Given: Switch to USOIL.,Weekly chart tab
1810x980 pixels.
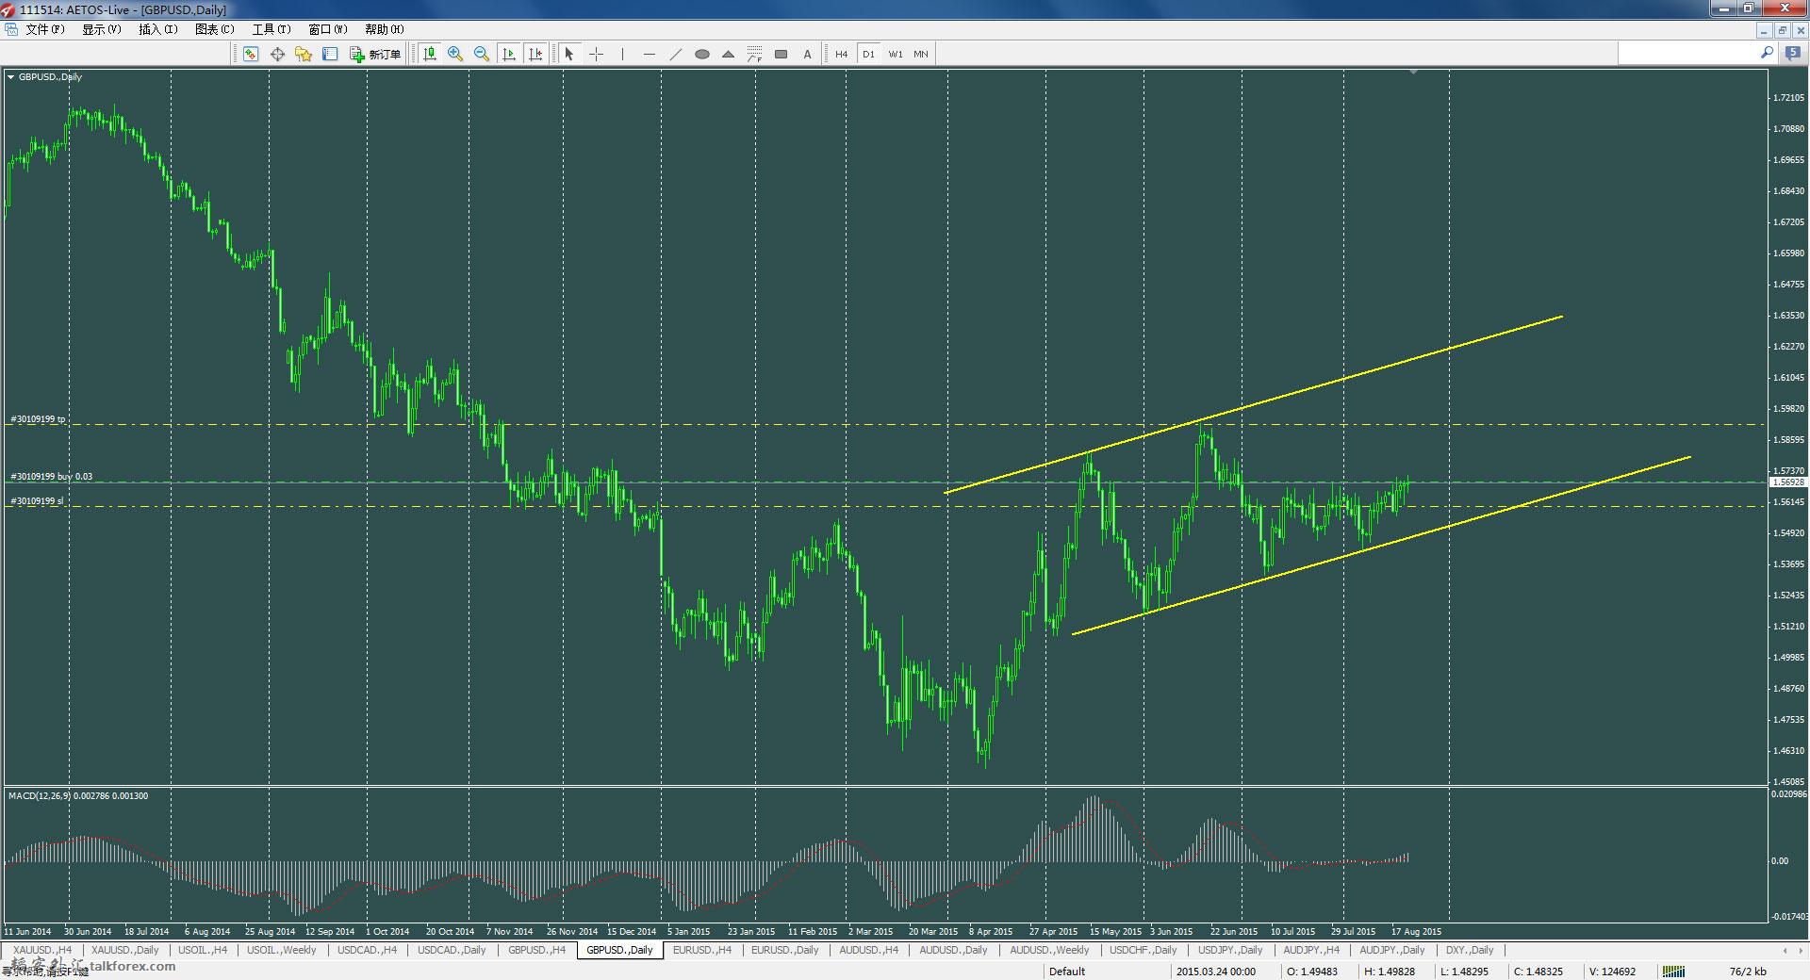Looking at the screenshot, I should point(282,950).
